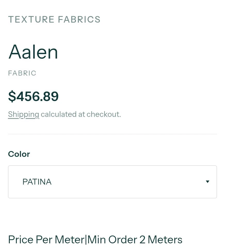225x248 pixels.
Task: Click the Color field label
Action: pyautogui.click(x=19, y=154)
